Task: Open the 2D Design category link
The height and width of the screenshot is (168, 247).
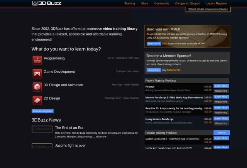Action: [52, 99]
